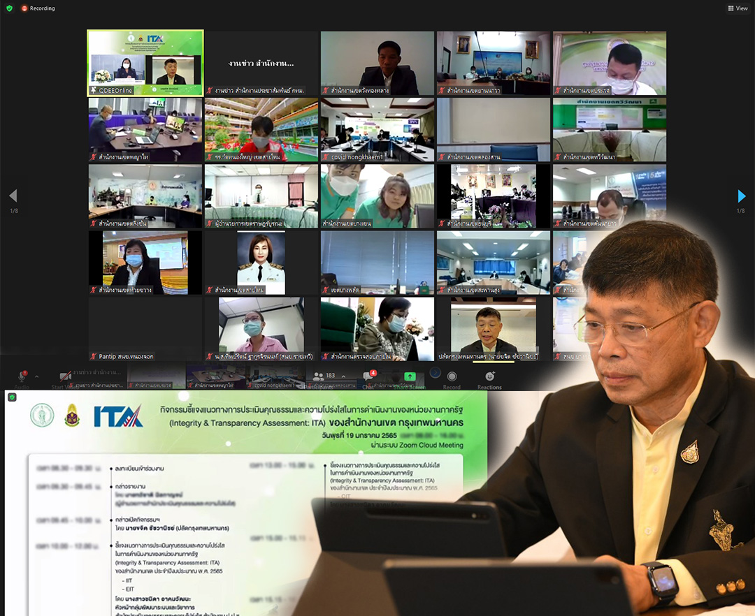Expand audio options arrow beside microphone
Screen dimensions: 755x616
point(36,376)
